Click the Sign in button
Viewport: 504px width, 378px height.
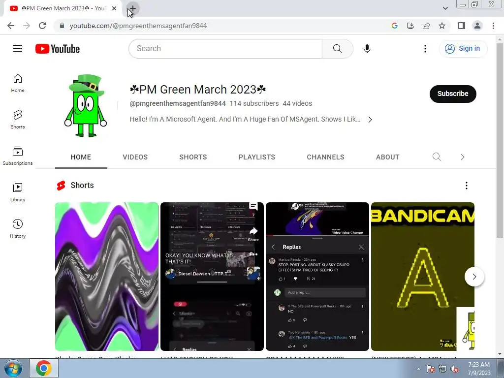(463, 49)
